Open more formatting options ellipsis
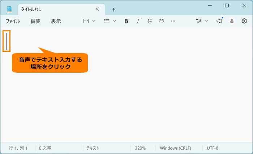 click(173, 21)
